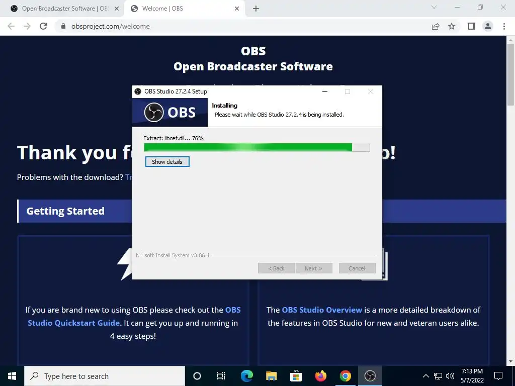Image resolution: width=515 pixels, height=386 pixels.
Task: Open the tab search chevron
Action: click(434, 7)
